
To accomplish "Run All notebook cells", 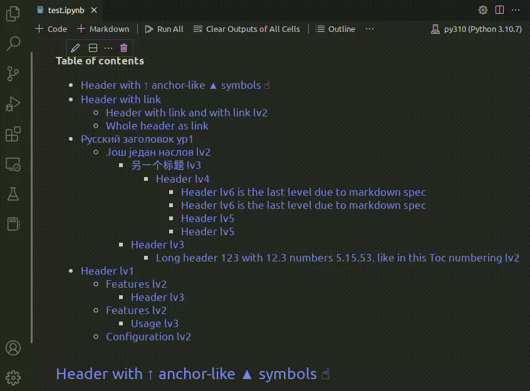I will pyautogui.click(x=164, y=29).
